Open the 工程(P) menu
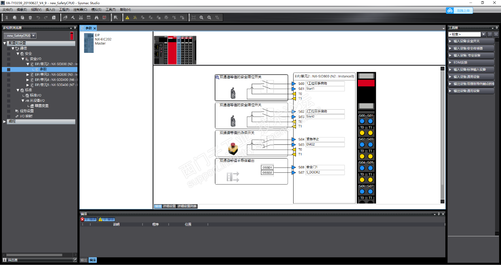This screenshot has height=265, width=501. [x=64, y=9]
